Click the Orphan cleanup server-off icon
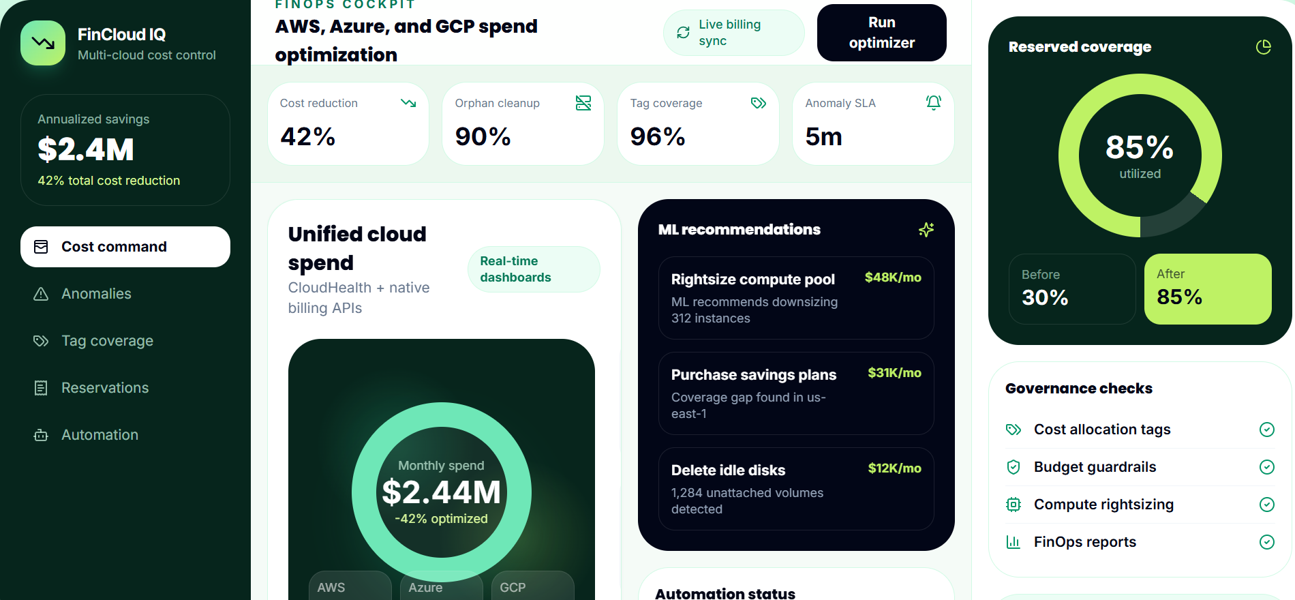 (583, 103)
